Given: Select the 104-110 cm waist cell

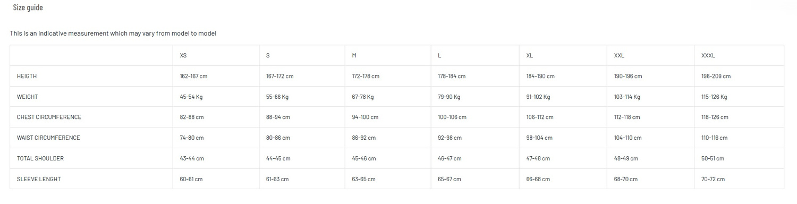Looking at the screenshot, I should (x=628, y=138).
